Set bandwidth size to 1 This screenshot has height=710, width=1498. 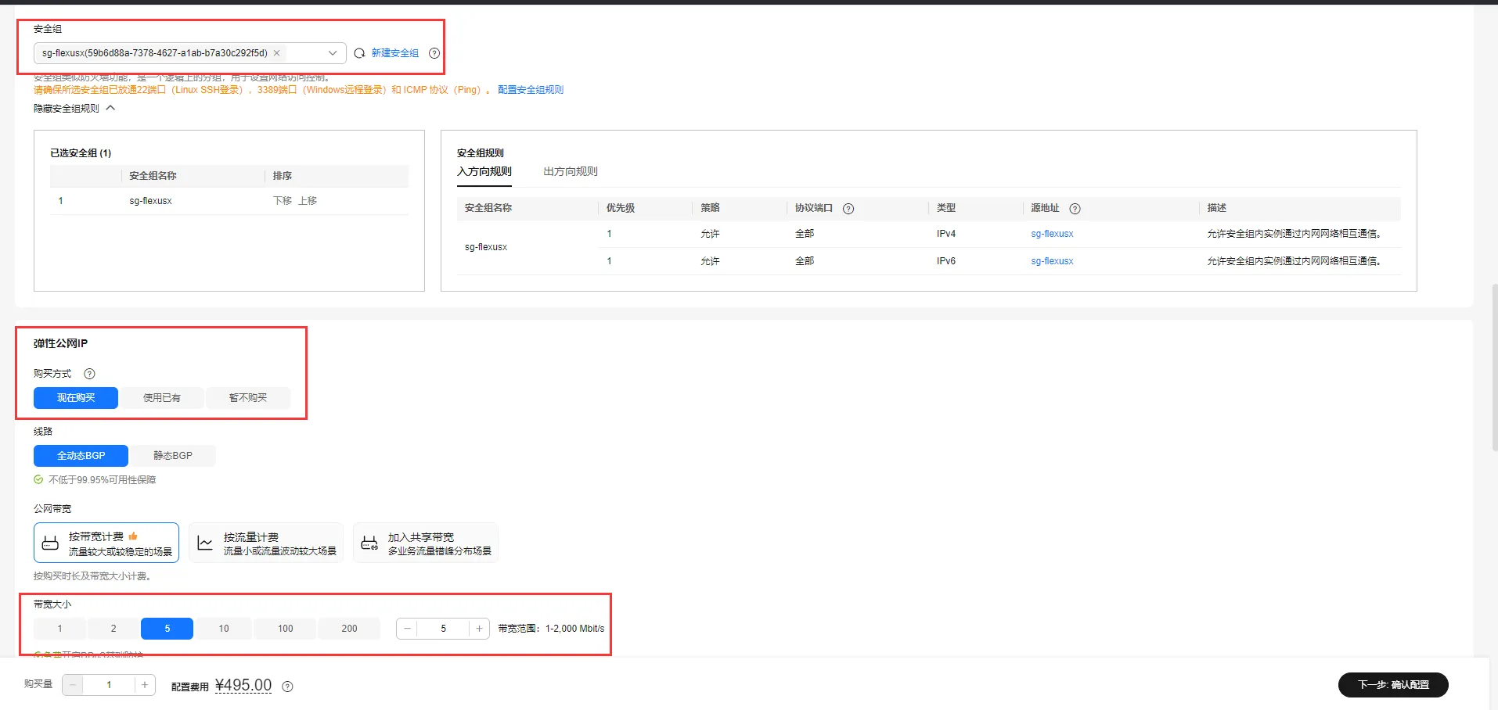pyautogui.click(x=59, y=629)
